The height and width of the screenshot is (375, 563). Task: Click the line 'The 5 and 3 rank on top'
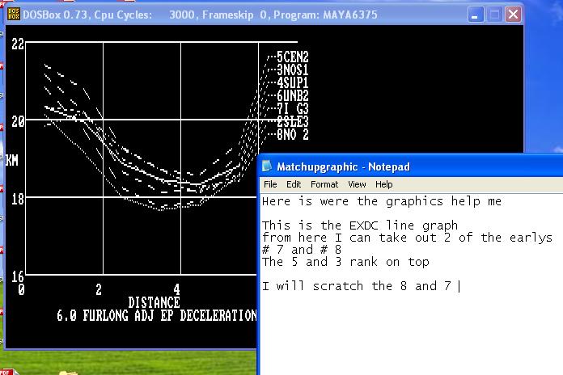coord(345,262)
